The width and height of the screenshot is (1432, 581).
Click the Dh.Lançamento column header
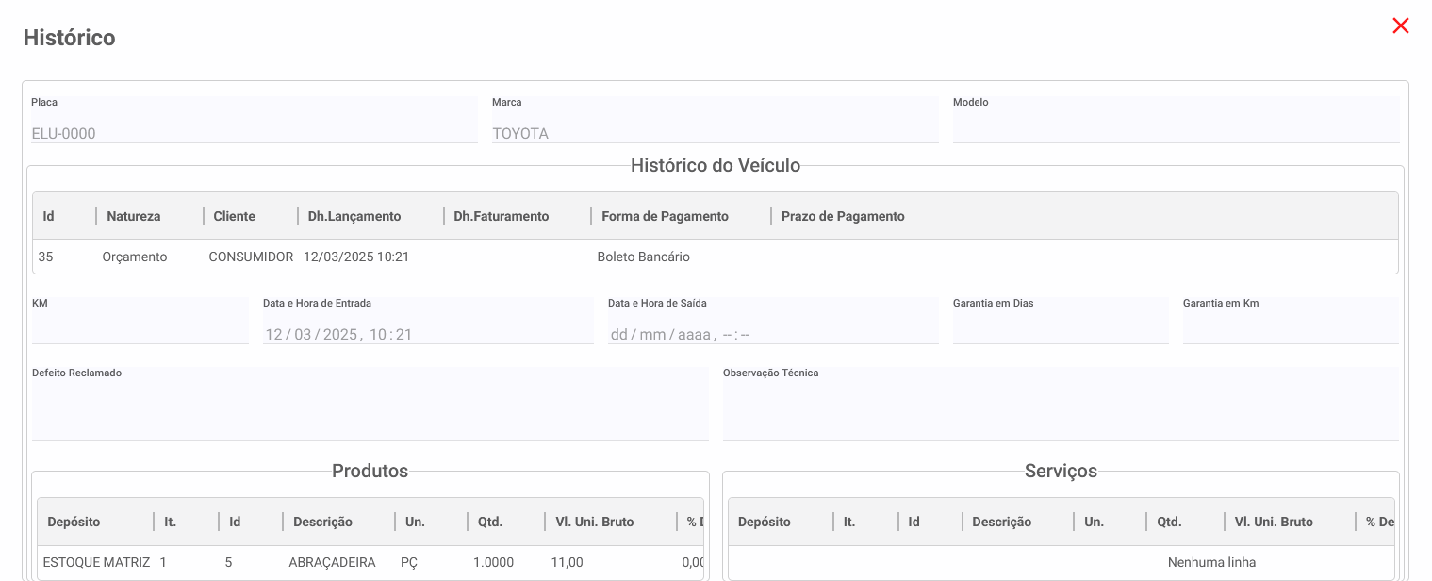pyautogui.click(x=354, y=216)
